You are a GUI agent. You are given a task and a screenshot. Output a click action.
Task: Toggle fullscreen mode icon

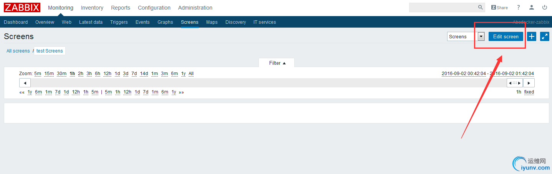coord(545,36)
